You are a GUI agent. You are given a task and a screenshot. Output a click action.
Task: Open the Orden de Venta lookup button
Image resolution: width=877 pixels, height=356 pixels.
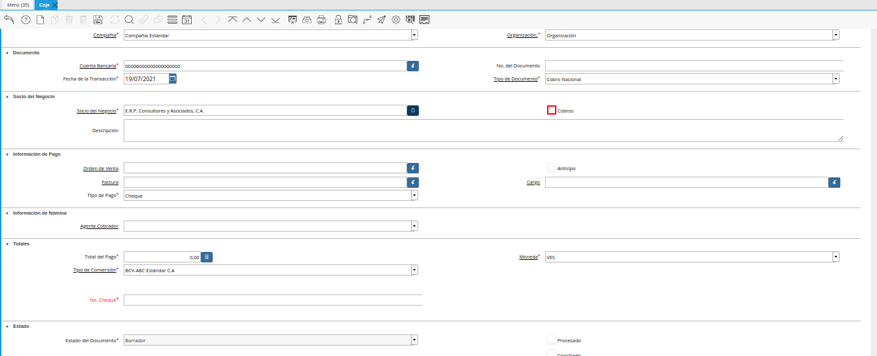tap(413, 168)
